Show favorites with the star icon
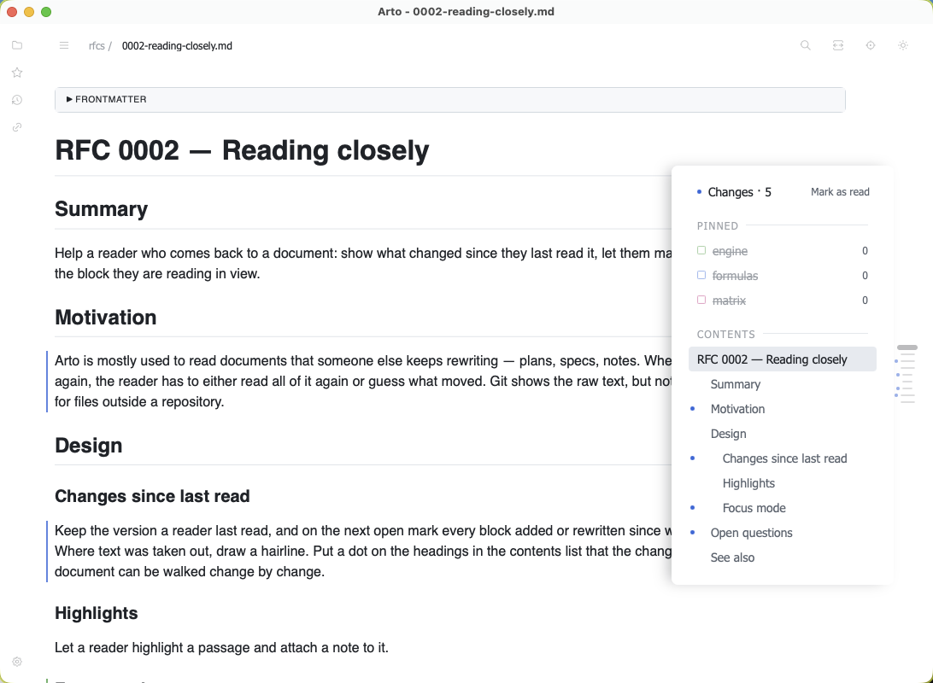This screenshot has width=933, height=683. click(17, 73)
